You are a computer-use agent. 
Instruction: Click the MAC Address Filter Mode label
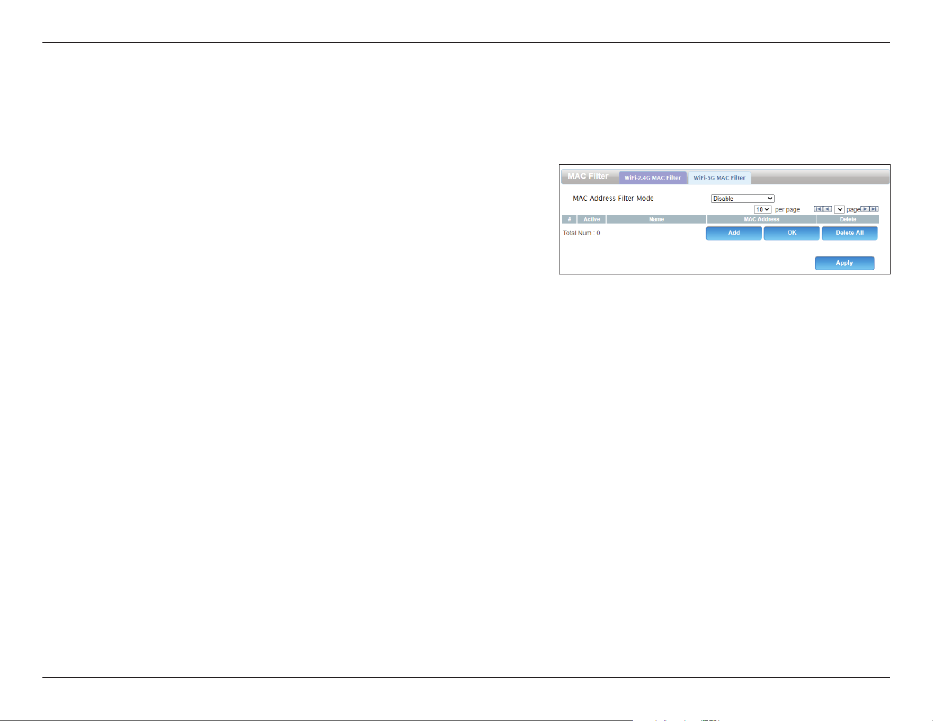coord(613,198)
